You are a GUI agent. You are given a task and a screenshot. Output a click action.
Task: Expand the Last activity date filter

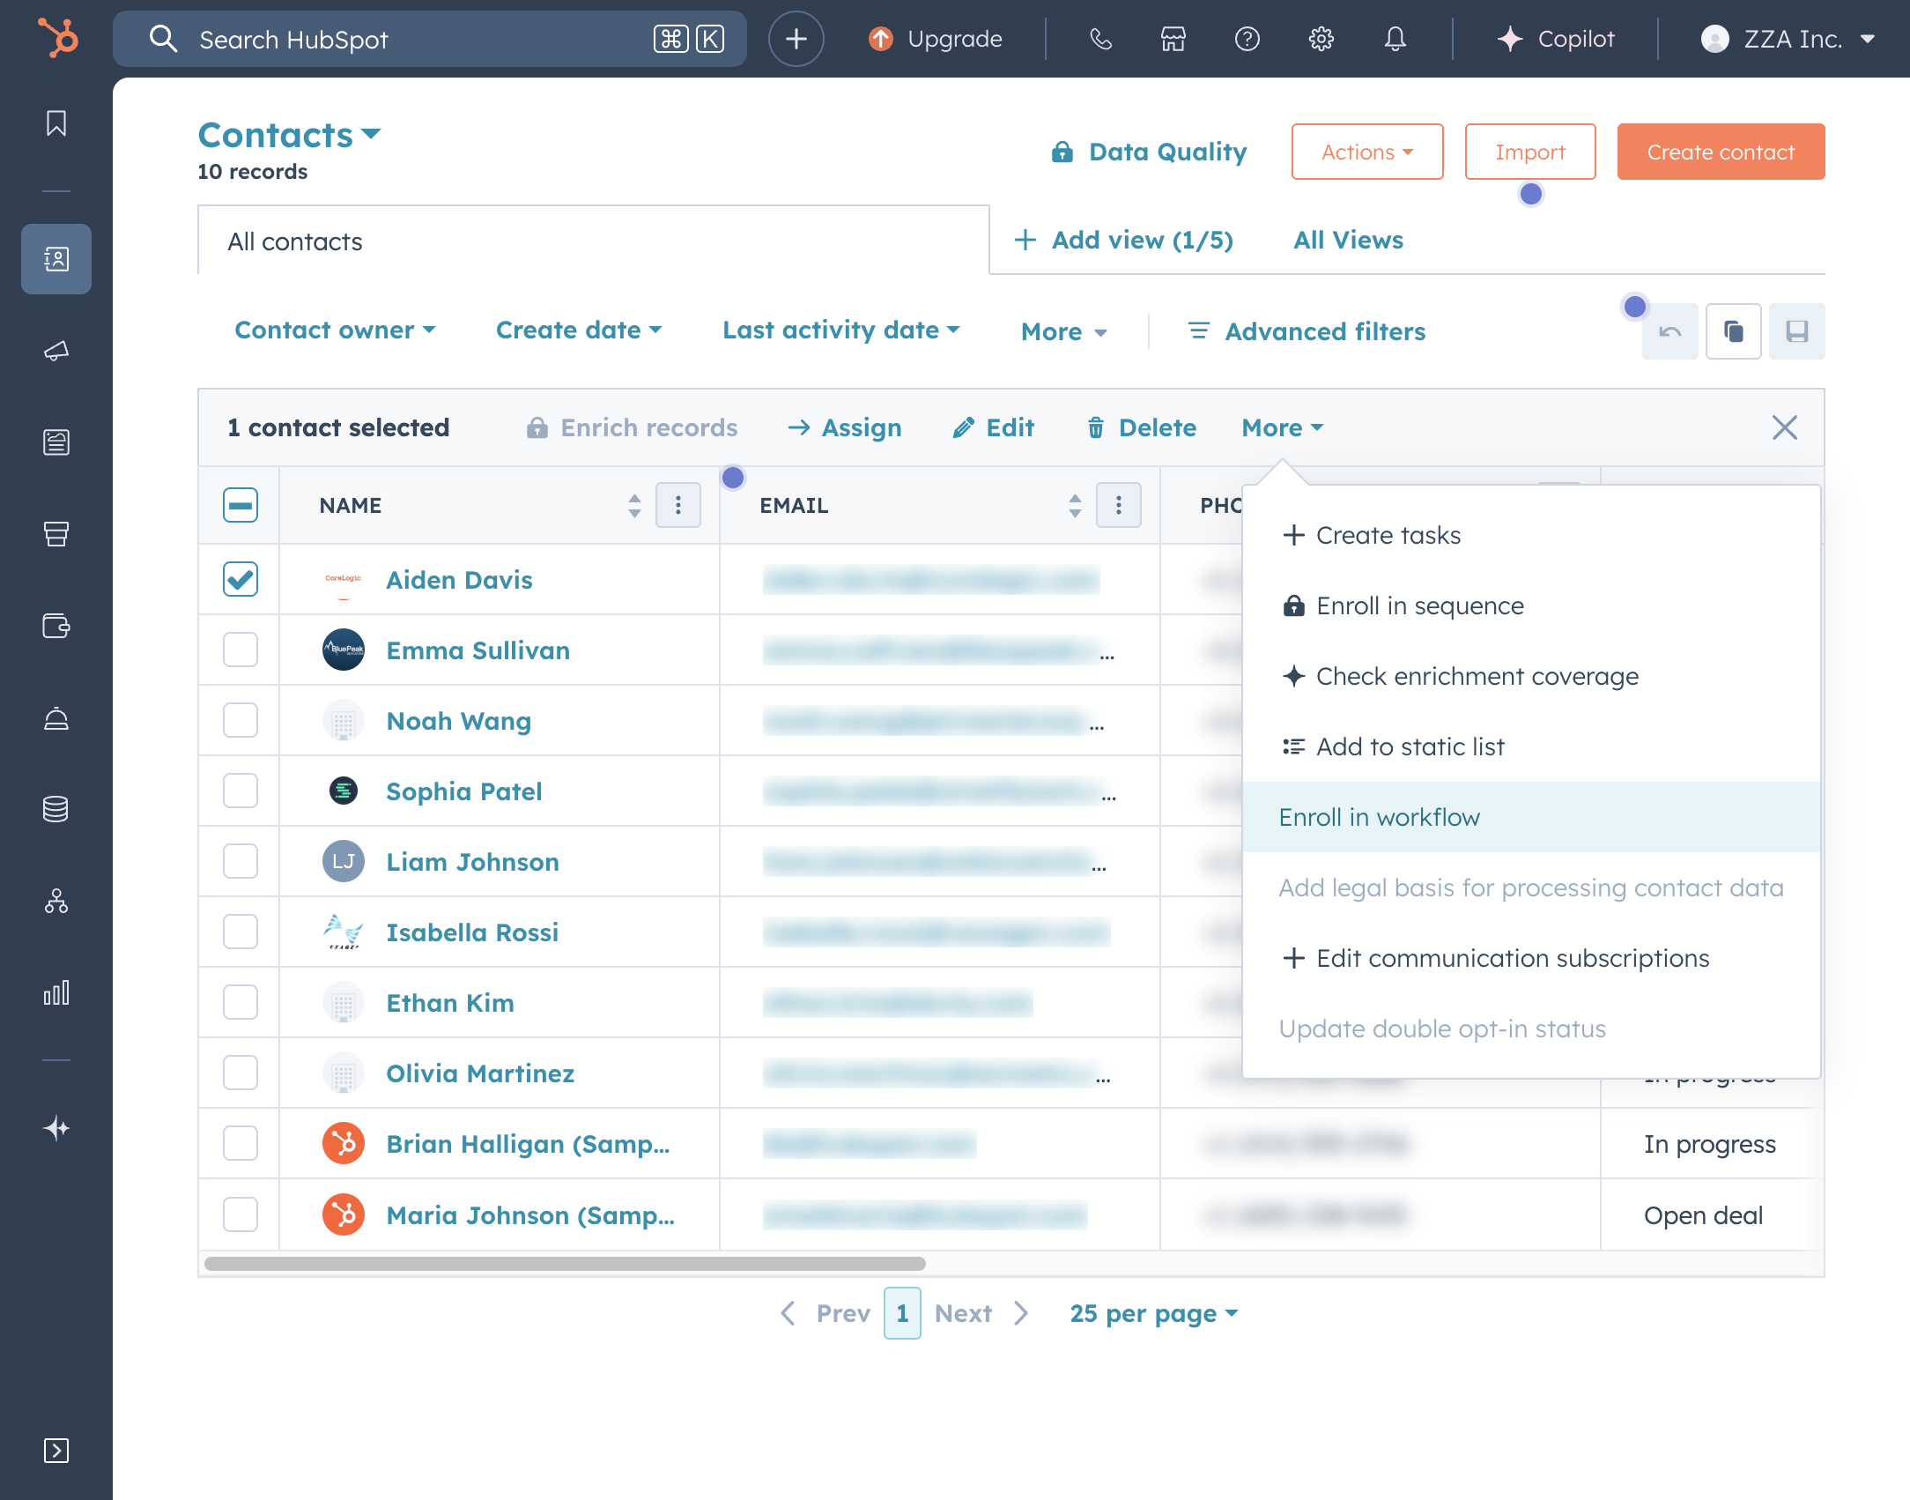click(840, 330)
